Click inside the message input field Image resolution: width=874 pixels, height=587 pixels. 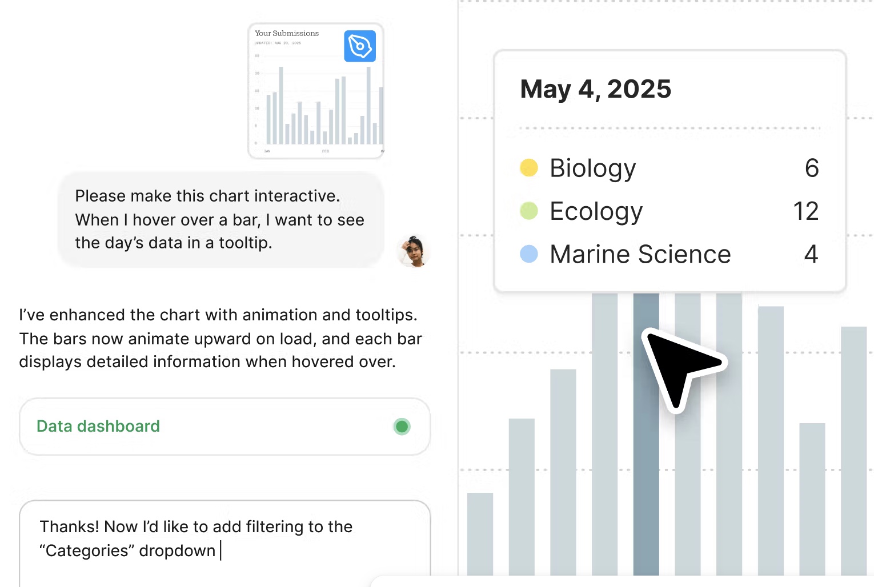coord(224,544)
